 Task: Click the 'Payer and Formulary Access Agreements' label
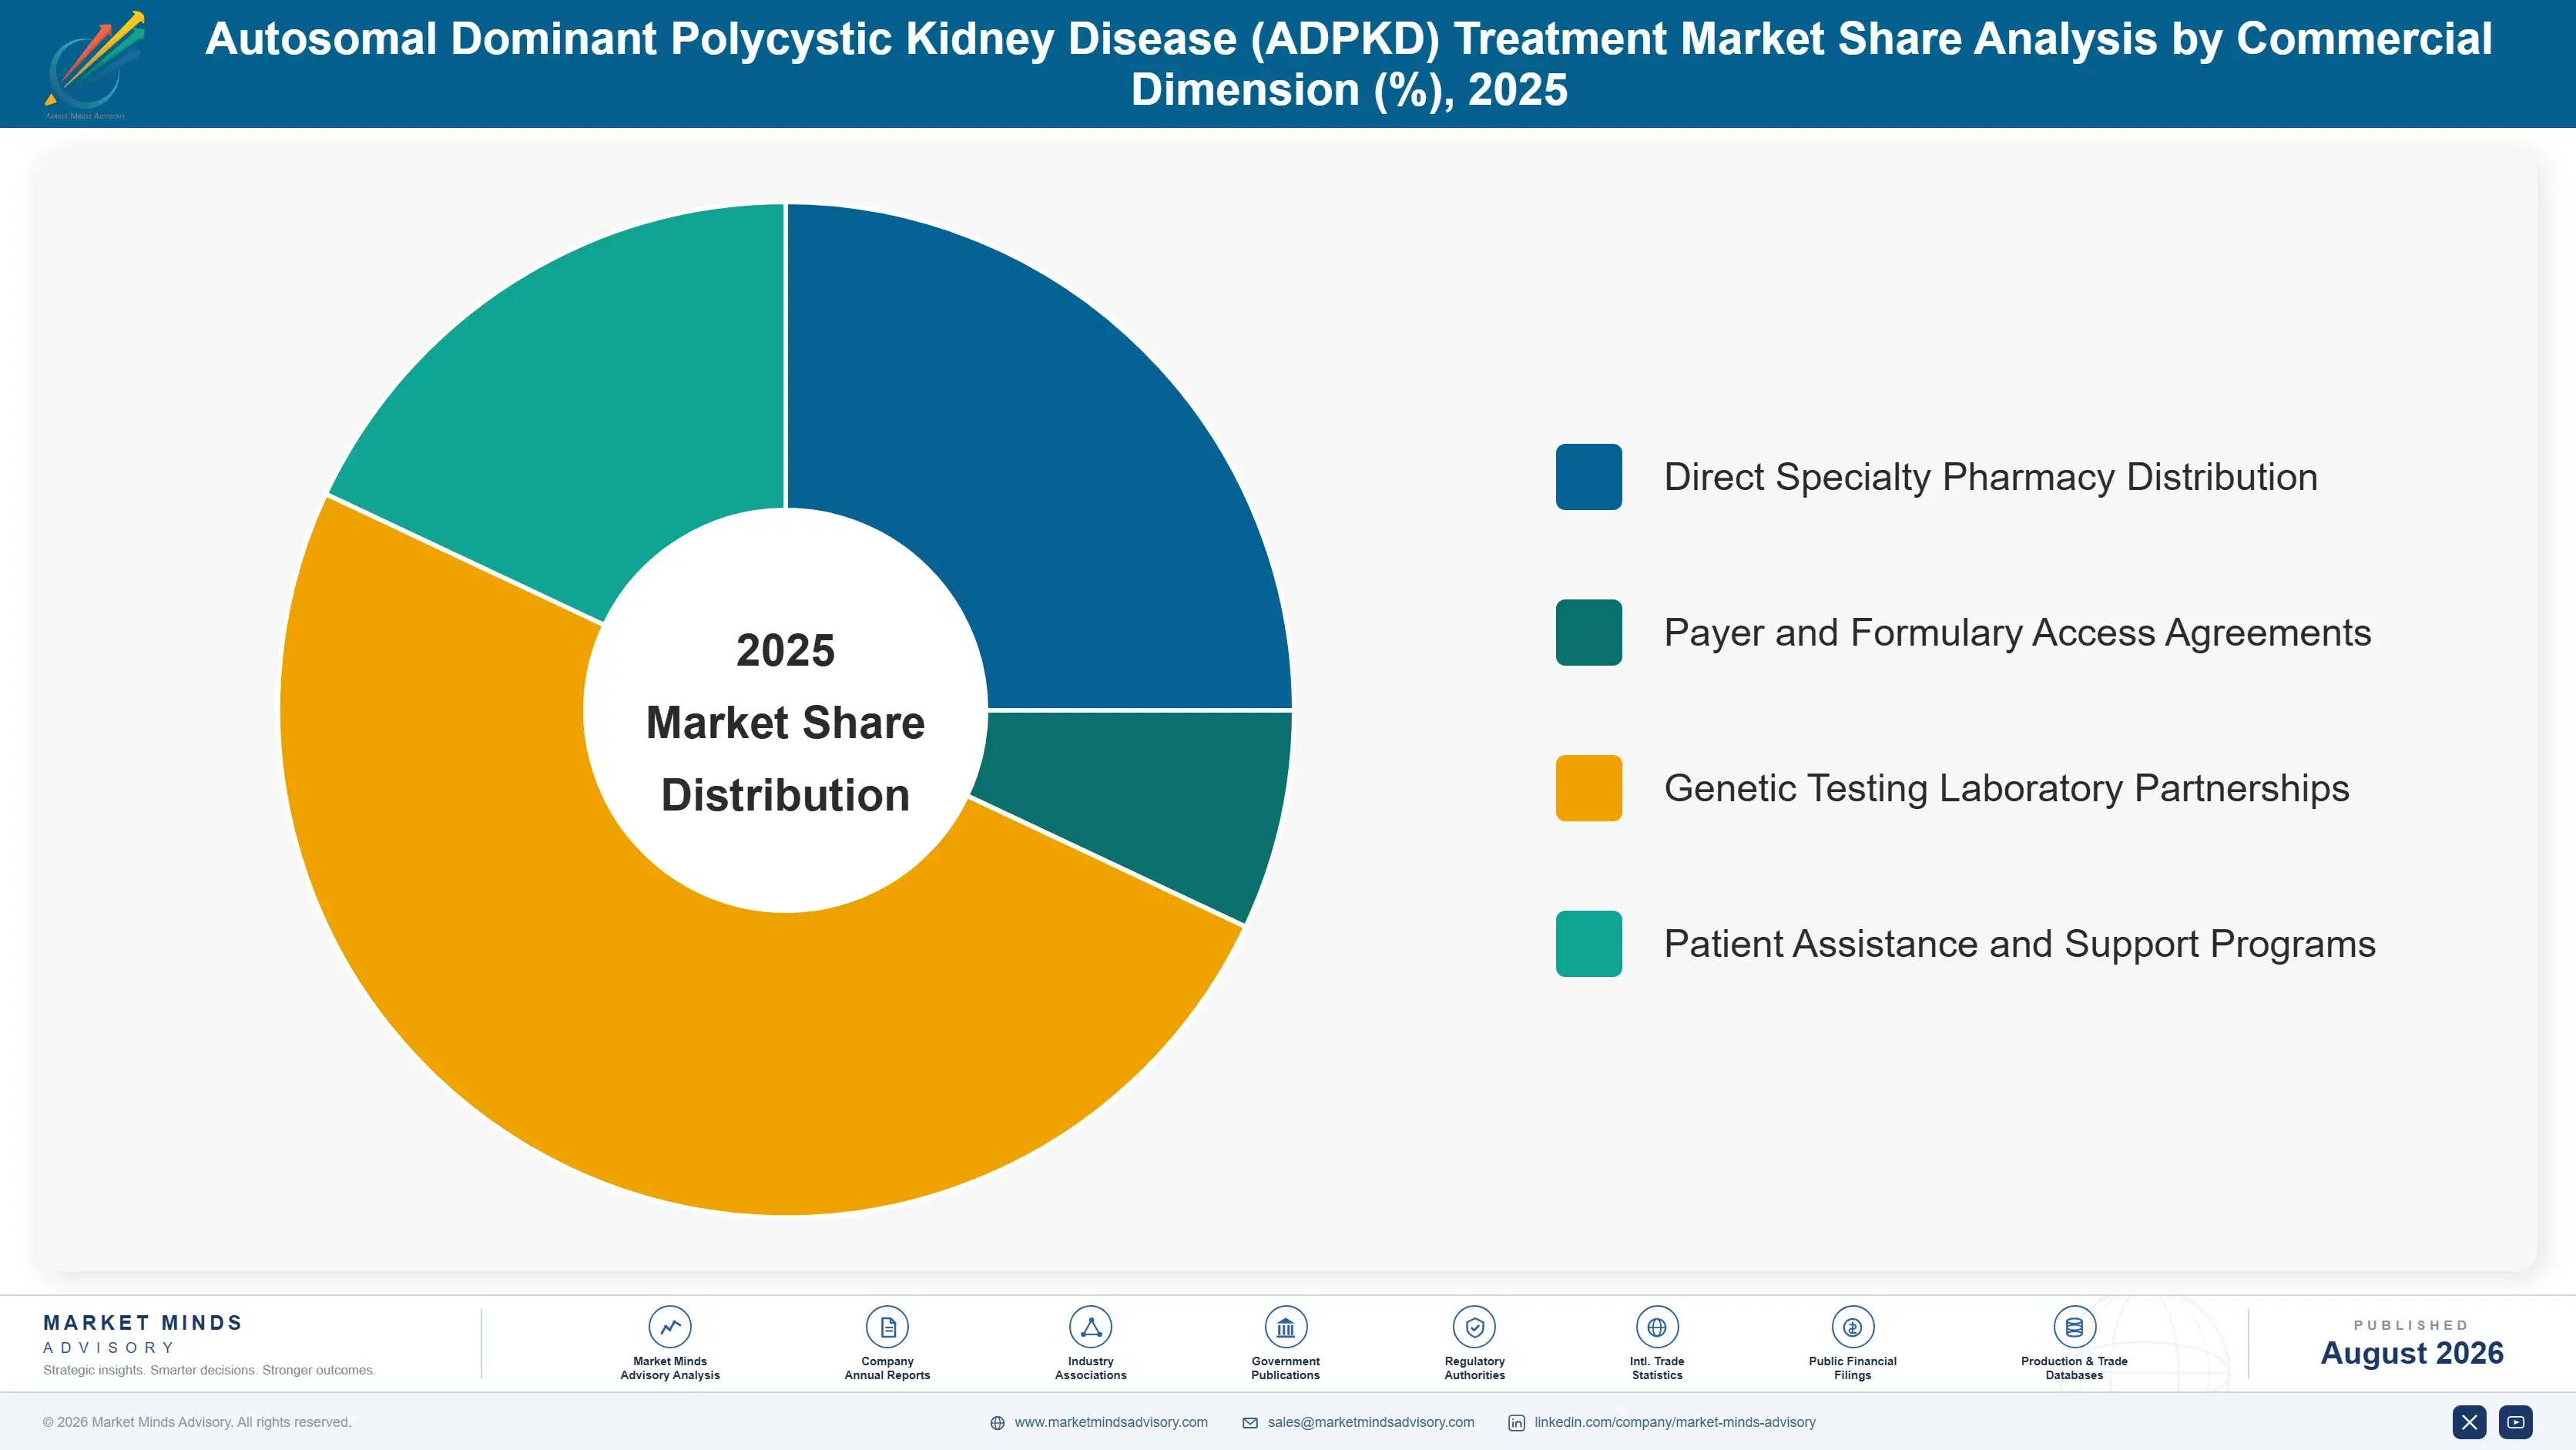(2017, 632)
